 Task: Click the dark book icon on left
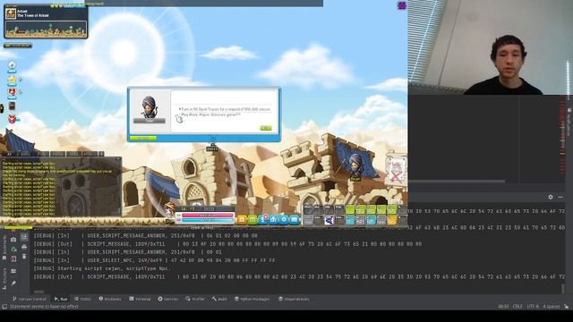click(x=12, y=106)
